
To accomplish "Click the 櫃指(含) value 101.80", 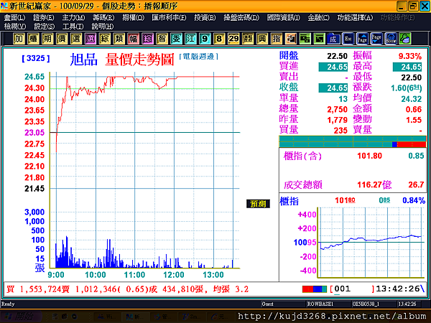I will pyautogui.click(x=369, y=156).
